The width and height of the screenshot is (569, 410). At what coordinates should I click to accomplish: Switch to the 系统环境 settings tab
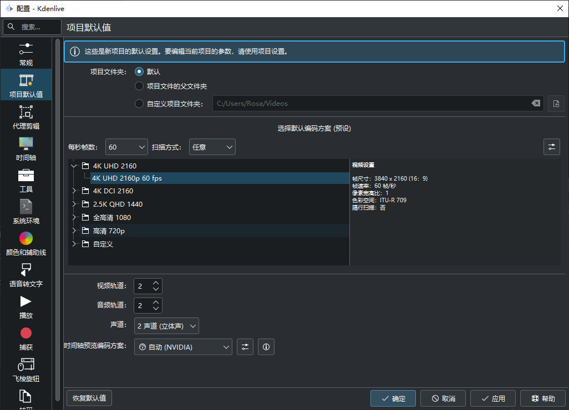pyautogui.click(x=26, y=211)
